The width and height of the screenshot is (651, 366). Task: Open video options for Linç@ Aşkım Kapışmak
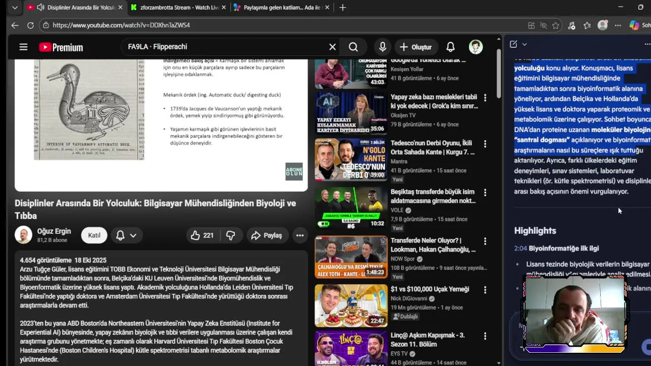[485, 336]
